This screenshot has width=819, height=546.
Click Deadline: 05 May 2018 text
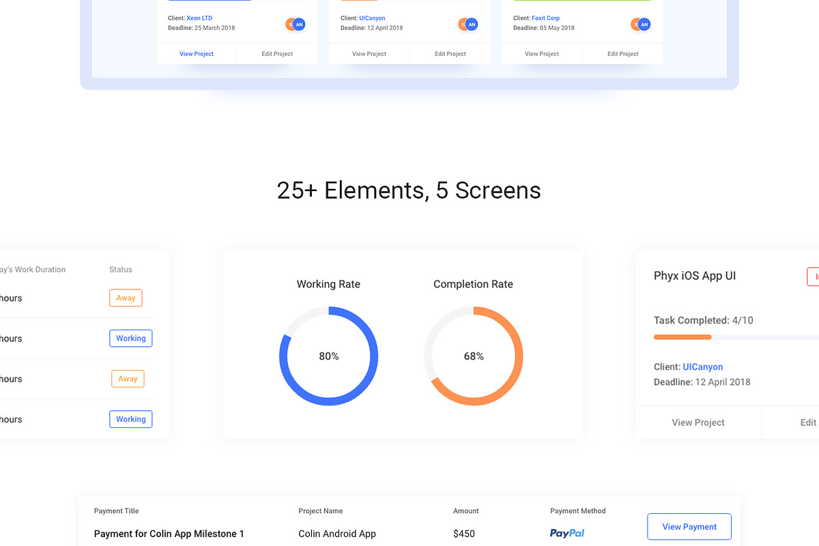[x=544, y=28]
